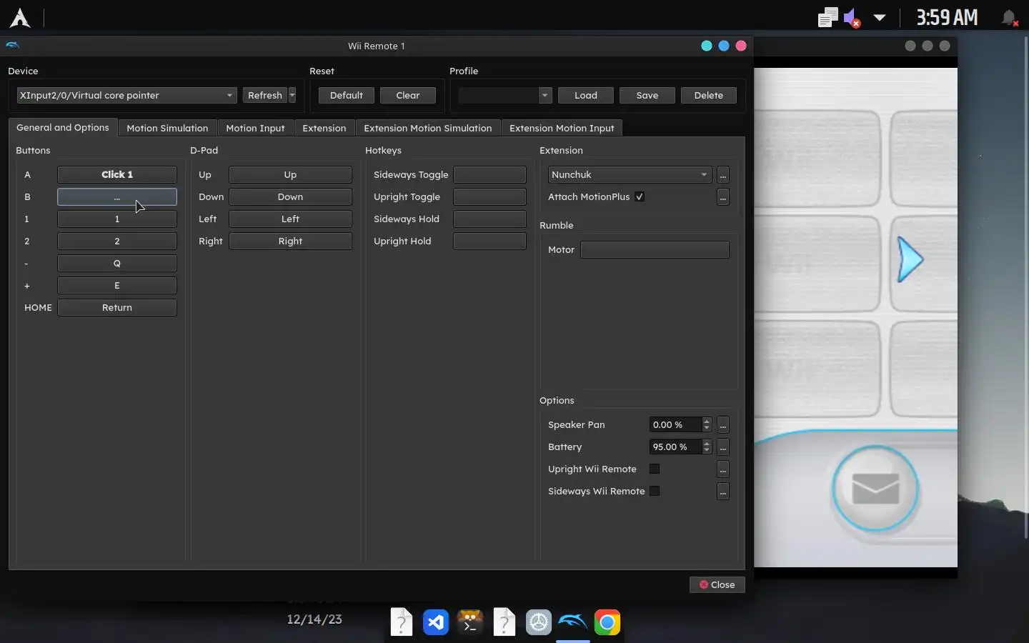Click the B button mapping field

117,196
